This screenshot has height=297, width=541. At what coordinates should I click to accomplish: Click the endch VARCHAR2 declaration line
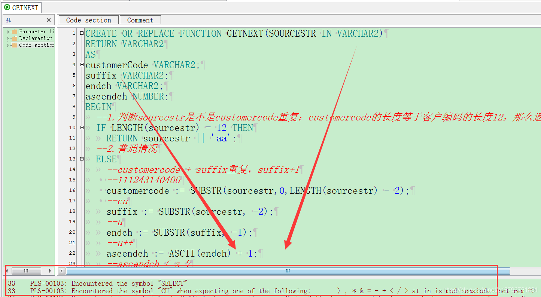(x=125, y=86)
